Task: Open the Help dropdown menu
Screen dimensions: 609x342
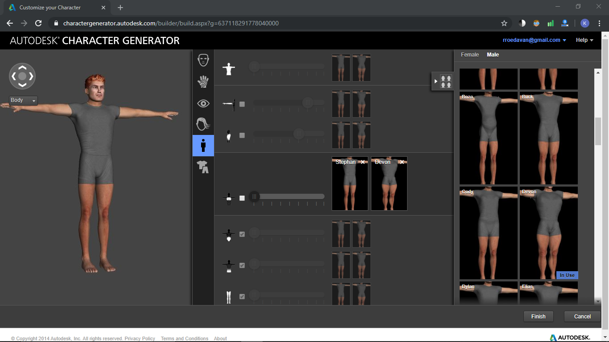Action: click(x=584, y=40)
